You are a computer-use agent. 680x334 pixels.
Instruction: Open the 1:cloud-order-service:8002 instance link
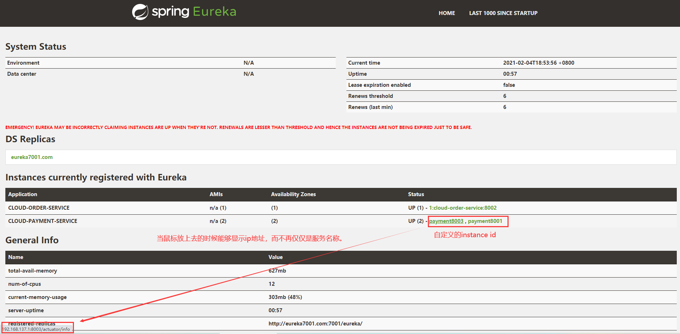(x=463, y=208)
